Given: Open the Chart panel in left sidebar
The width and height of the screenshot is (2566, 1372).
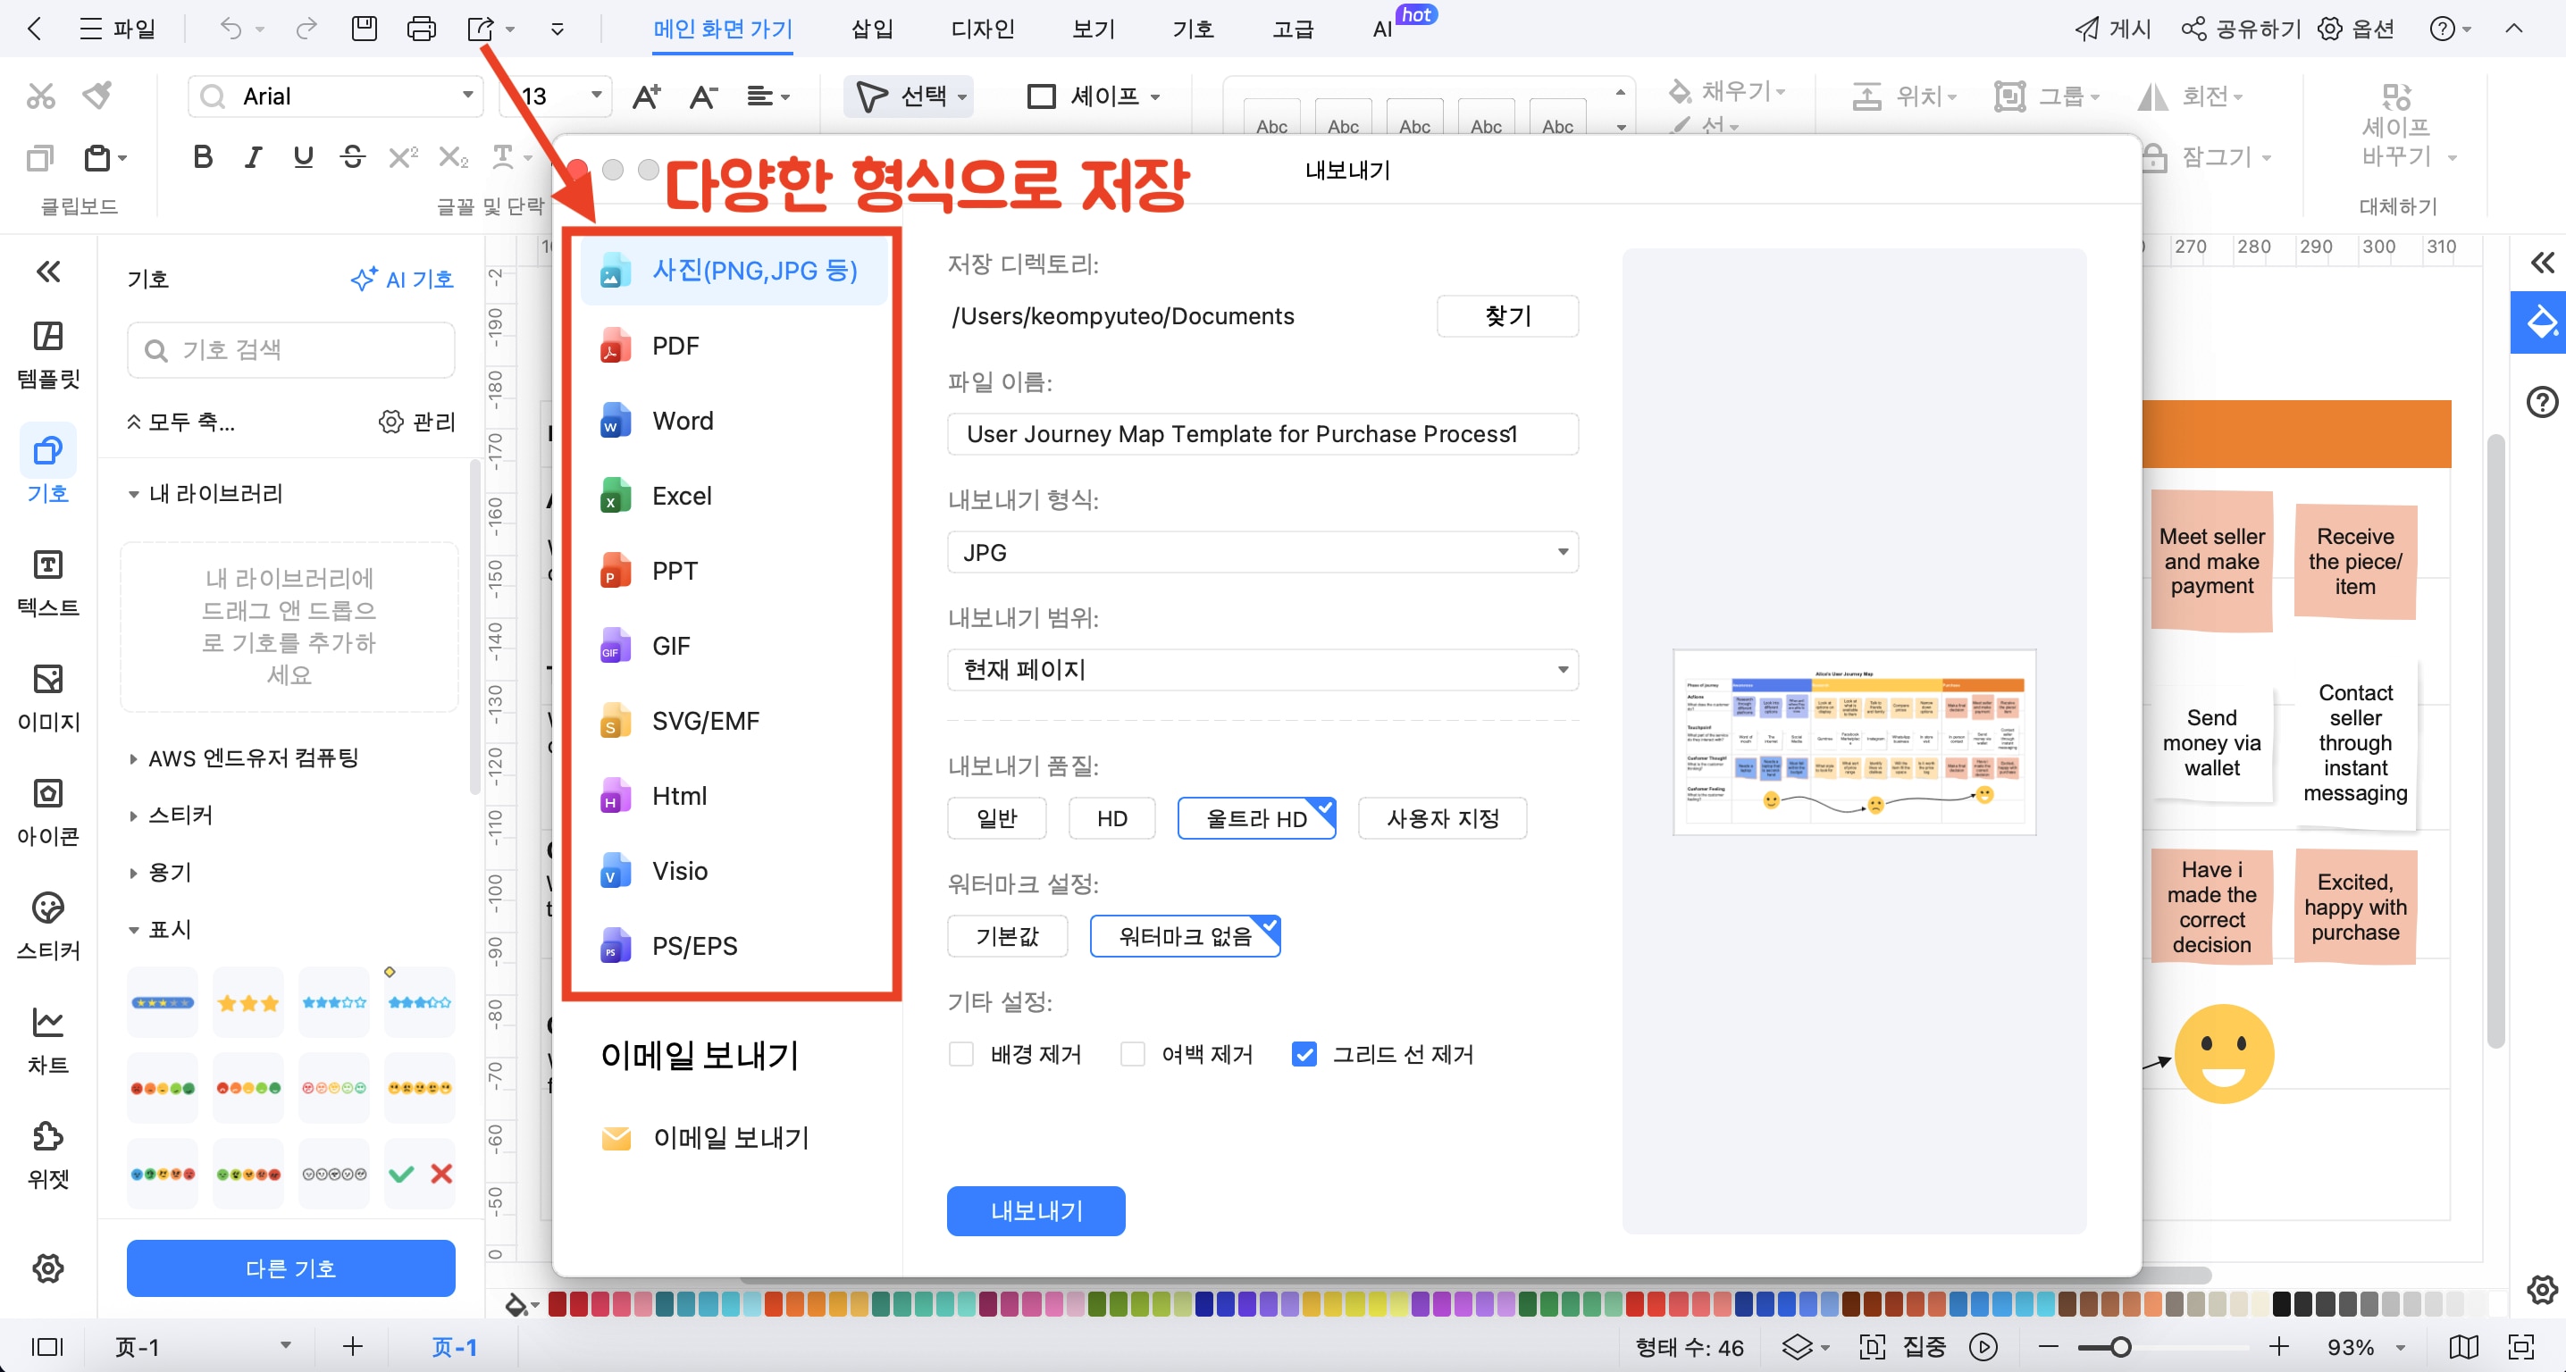Looking at the screenshot, I should 48,1041.
